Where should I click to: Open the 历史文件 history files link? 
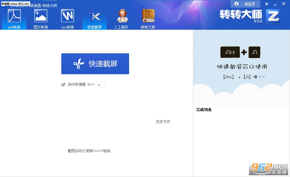[x=163, y=122]
